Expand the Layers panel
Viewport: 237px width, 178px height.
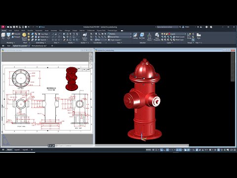(x=169, y=43)
